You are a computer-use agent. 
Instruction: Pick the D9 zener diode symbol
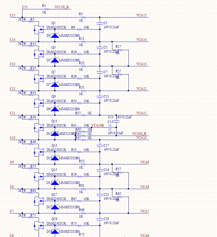(x=55, y=109)
